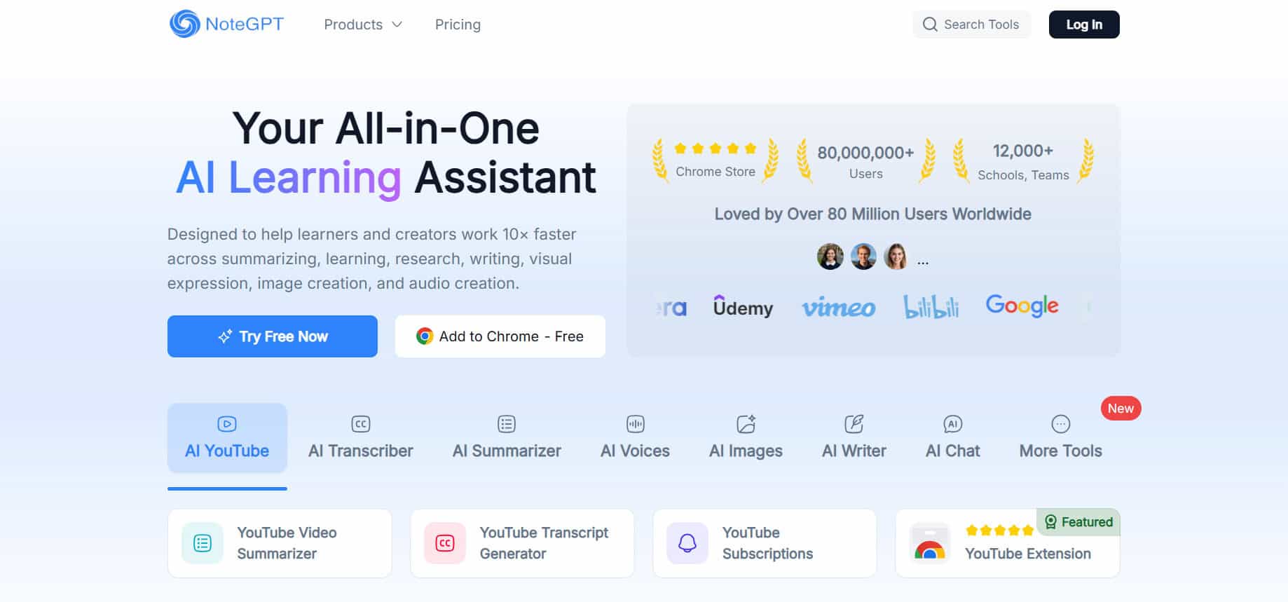Click the Chrome logo in Add to Chrome
The height and width of the screenshot is (602, 1288).
(425, 336)
